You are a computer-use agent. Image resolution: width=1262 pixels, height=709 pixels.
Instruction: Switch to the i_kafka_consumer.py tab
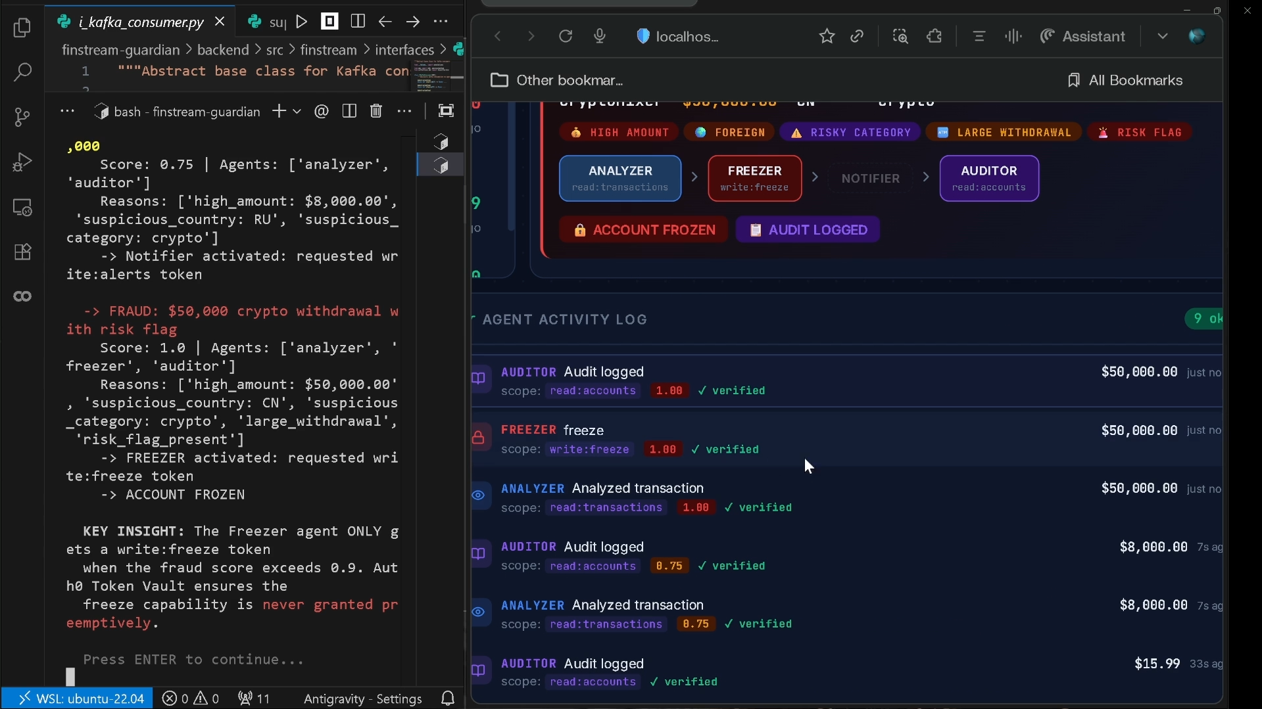(x=140, y=22)
